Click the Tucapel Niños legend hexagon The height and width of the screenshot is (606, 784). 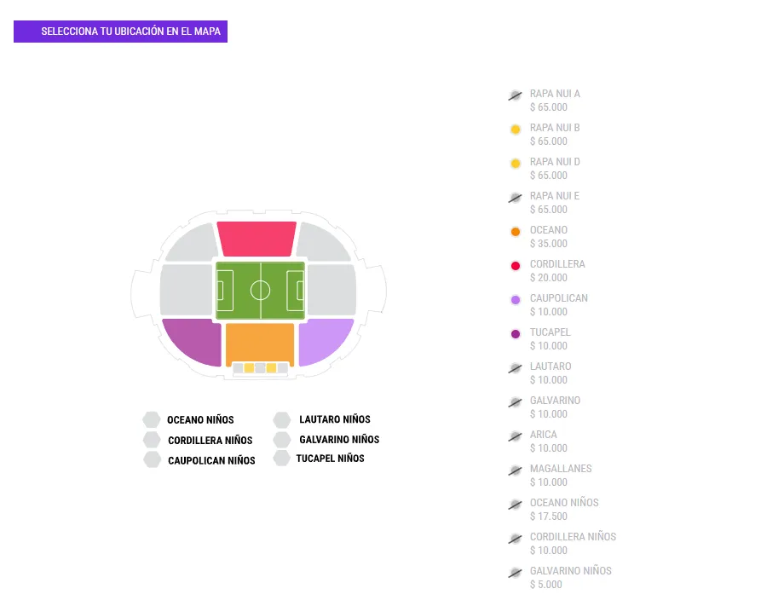point(281,458)
